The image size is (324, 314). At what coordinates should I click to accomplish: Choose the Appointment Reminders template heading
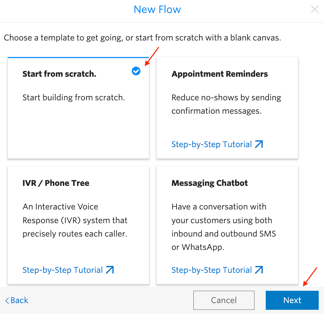click(220, 74)
